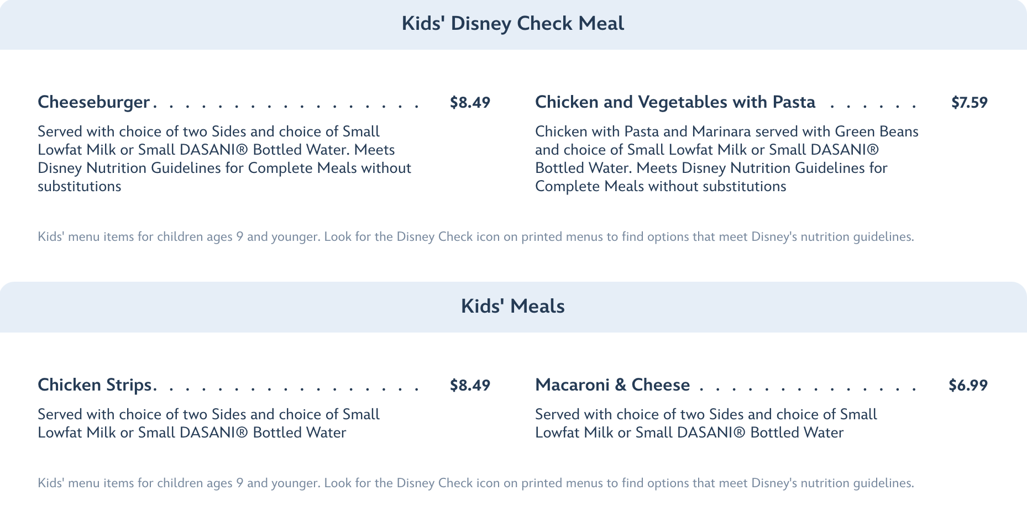
Task: Click the Chicken with Pasta and Marinara description
Action: point(726,159)
